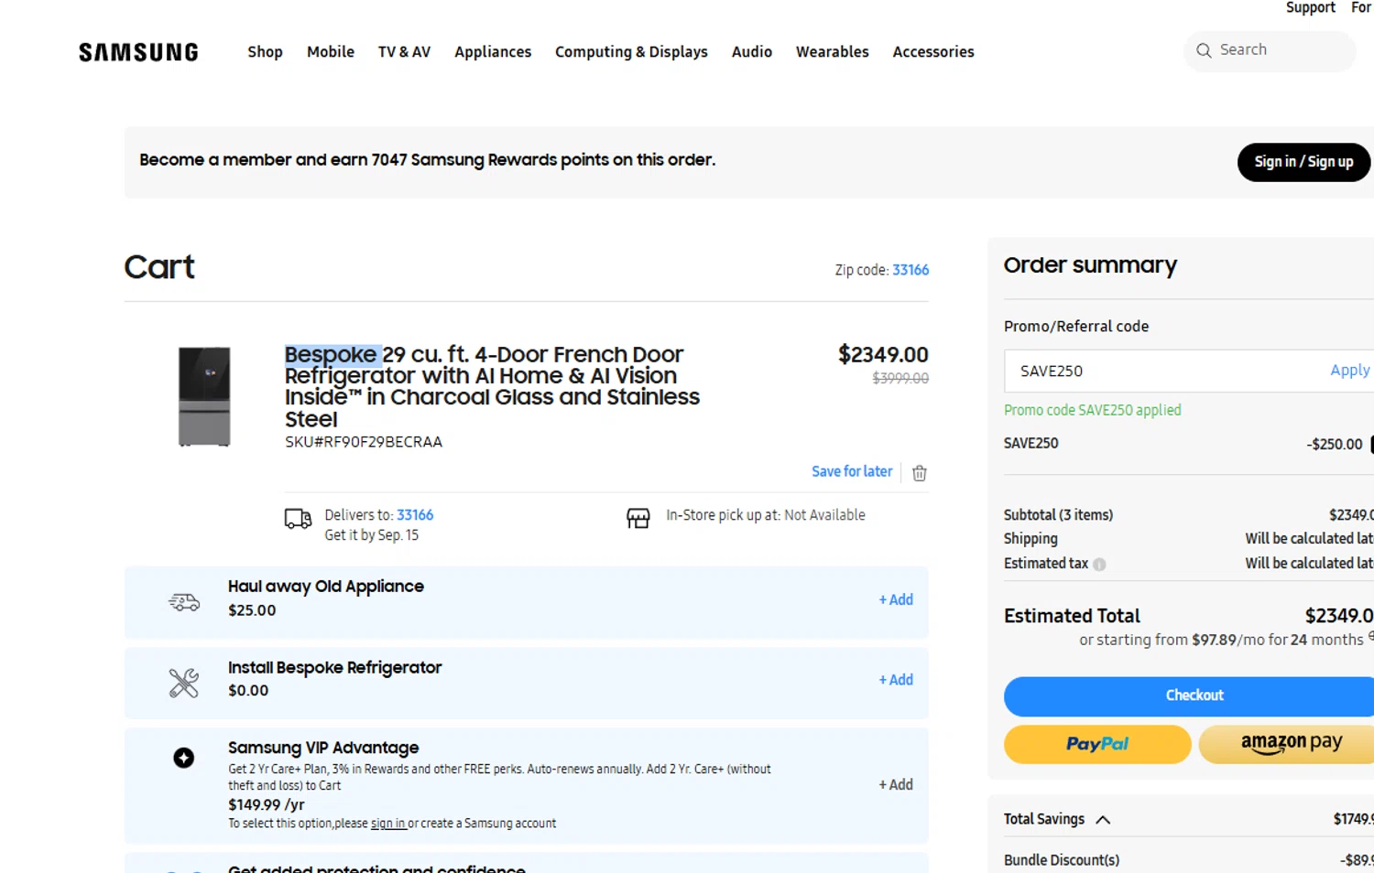The image size is (1374, 873).
Task: Click the 'Estimated Total' label
Action: pos(1072,616)
